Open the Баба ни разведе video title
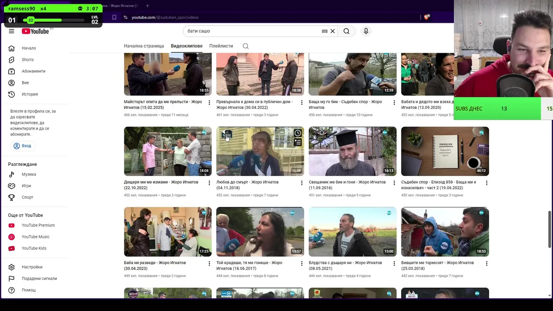 [x=155, y=265]
